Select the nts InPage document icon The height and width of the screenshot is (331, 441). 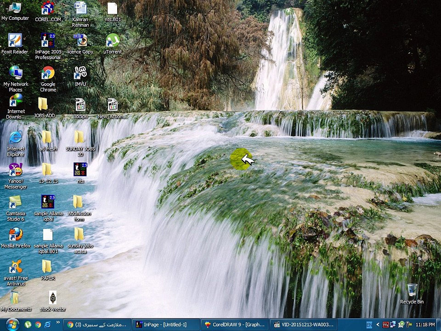[x=80, y=173]
